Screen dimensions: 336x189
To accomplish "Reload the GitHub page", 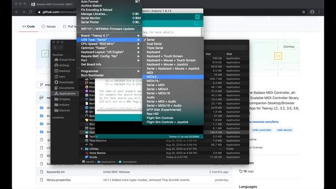I will (x=30, y=12).
